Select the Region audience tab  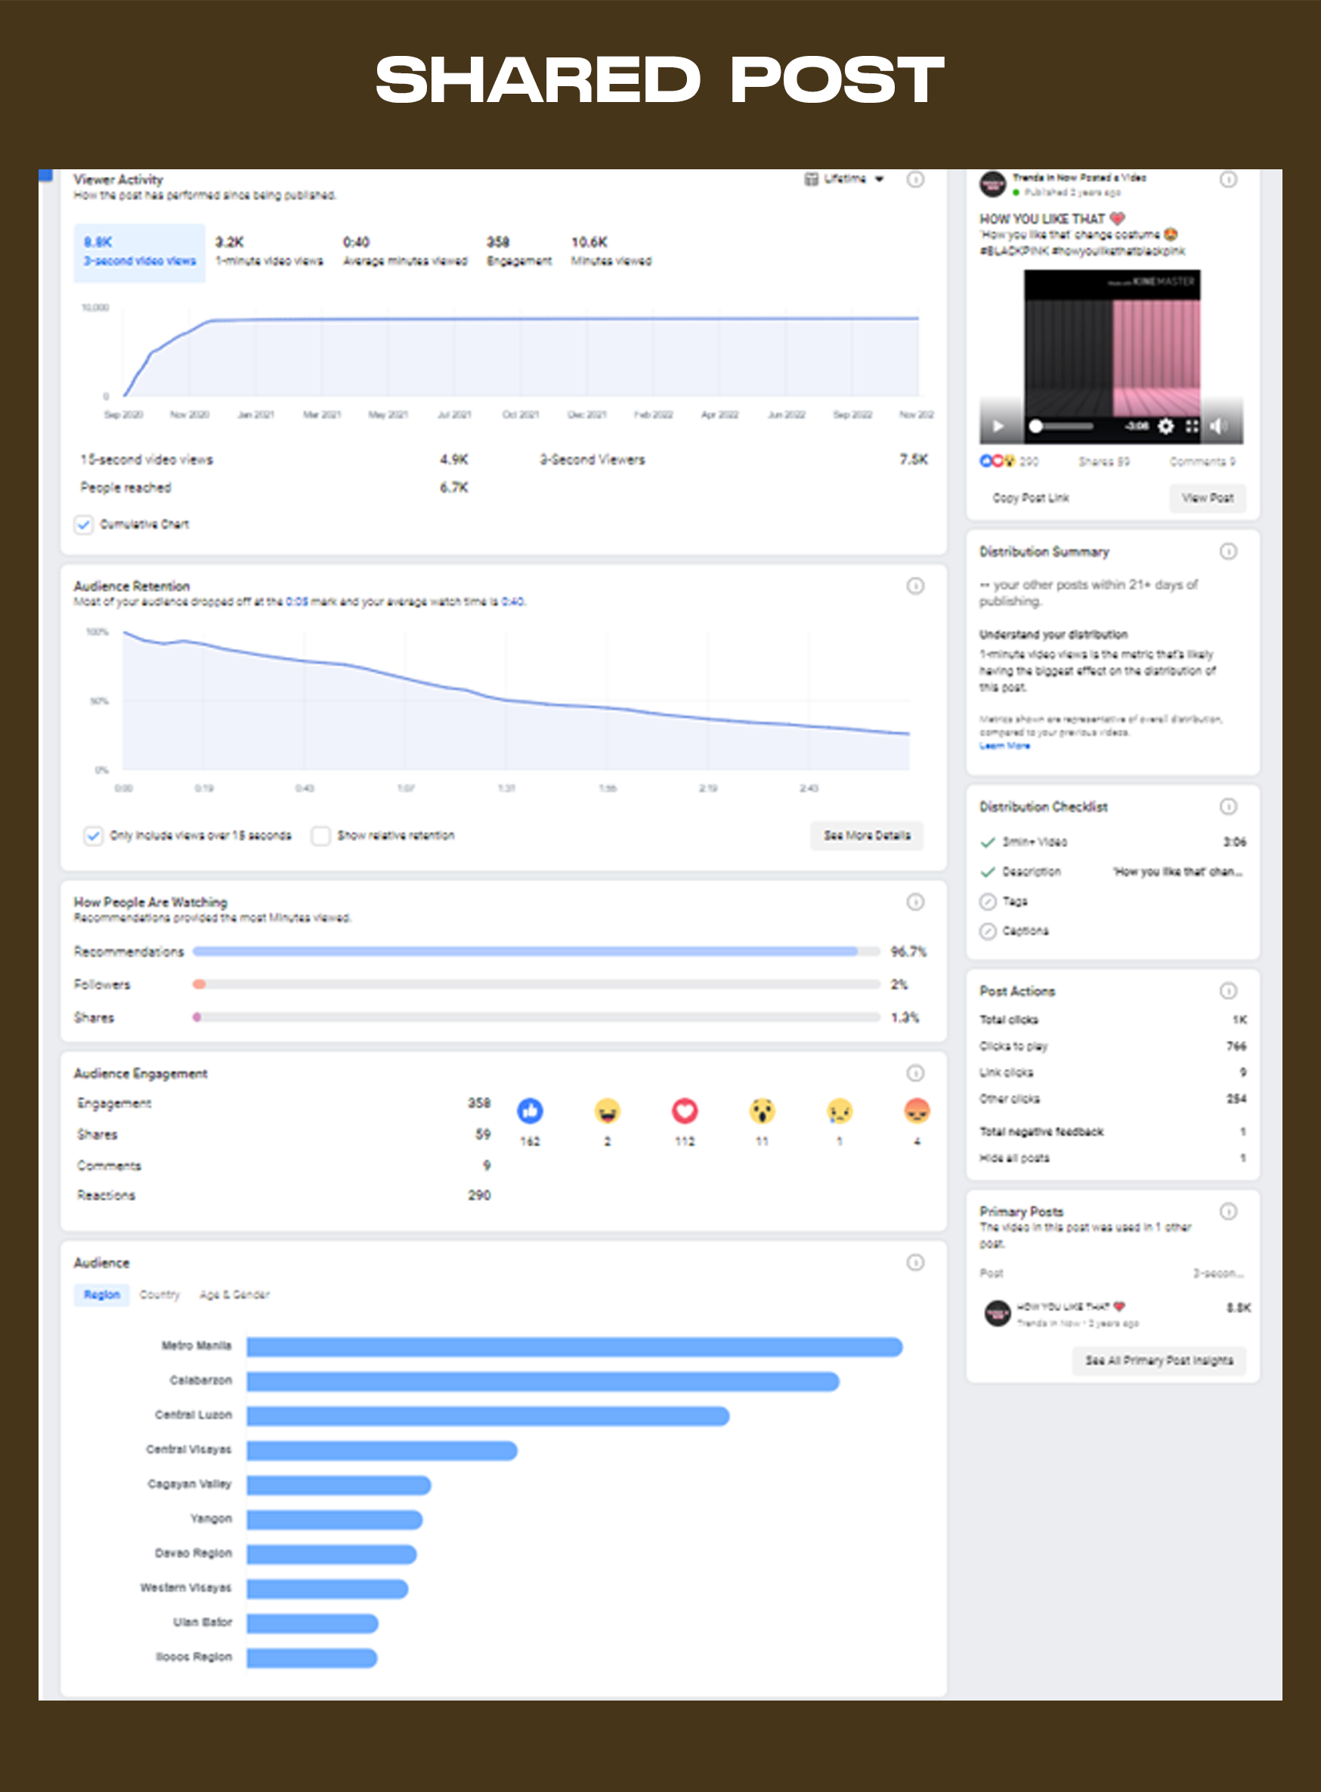101,1295
